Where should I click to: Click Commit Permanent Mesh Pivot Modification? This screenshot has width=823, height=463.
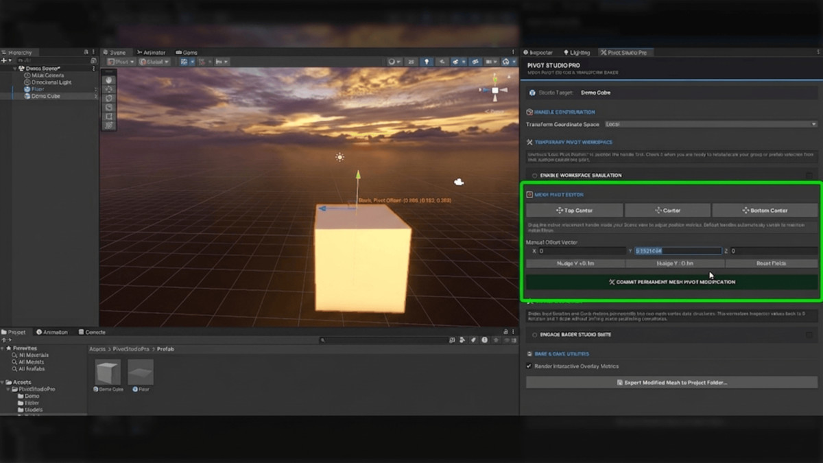tap(672, 282)
